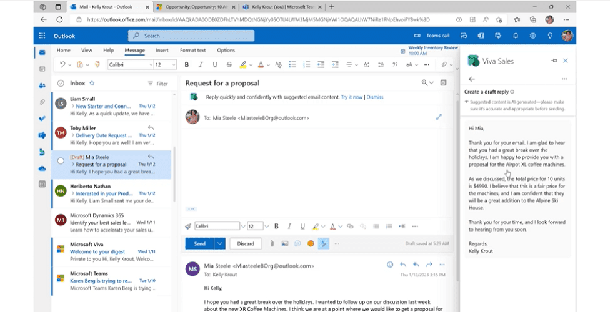Open To Do checkmark in left rail

[42, 119]
